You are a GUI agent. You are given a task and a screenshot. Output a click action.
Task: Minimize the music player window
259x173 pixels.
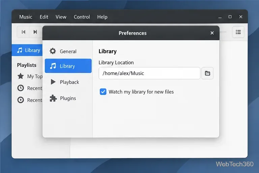220,17
